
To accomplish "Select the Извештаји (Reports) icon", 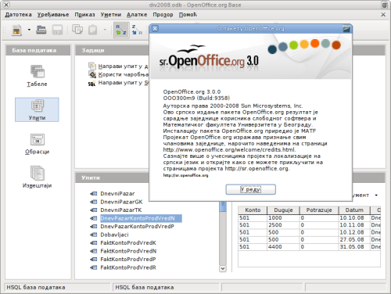I will point(37,177).
